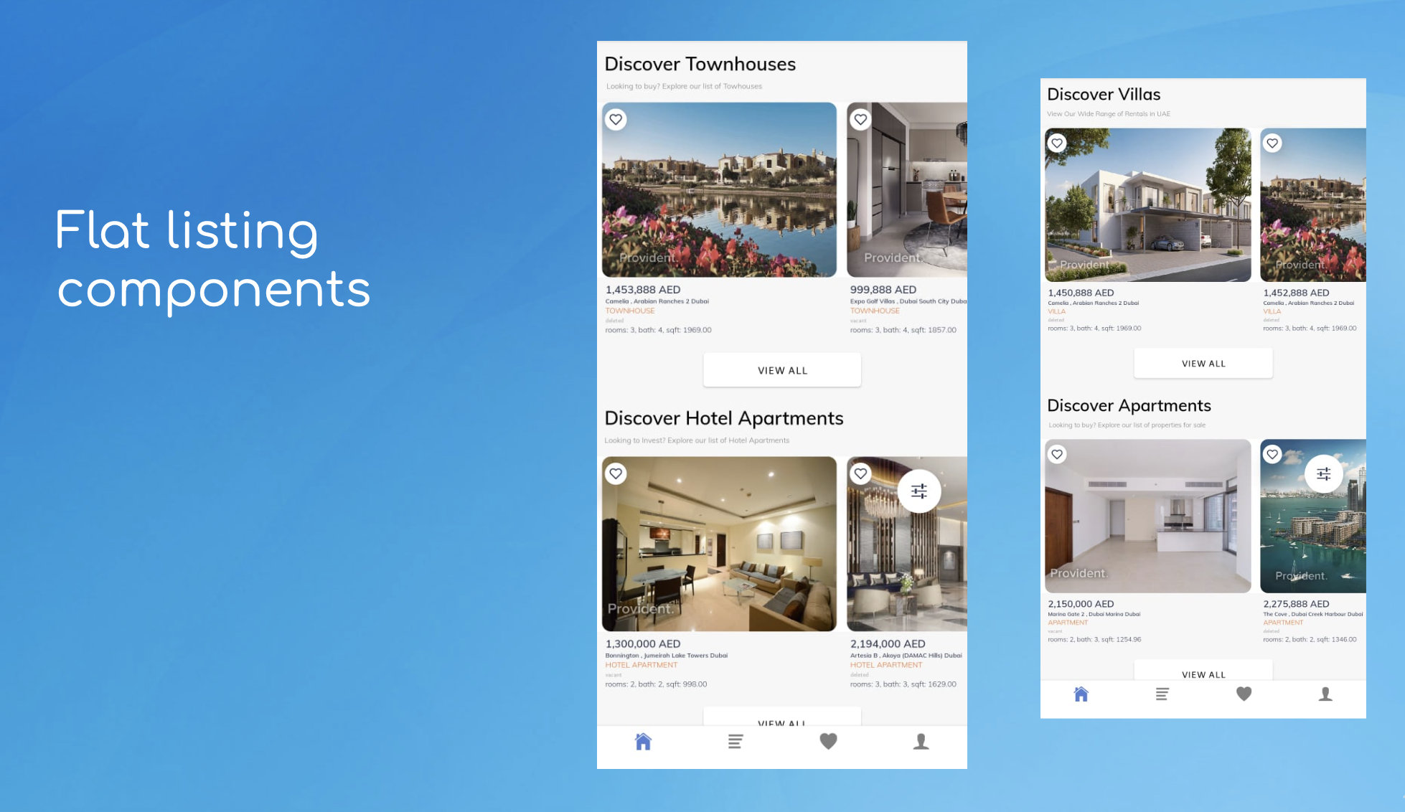Tap the Home icon in villas screen navigation
The image size is (1405, 812).
1080,695
